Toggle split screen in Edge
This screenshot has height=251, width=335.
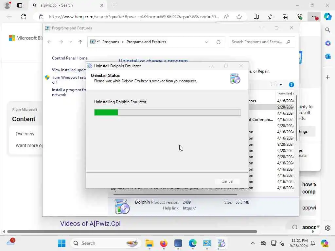[x=256, y=17]
